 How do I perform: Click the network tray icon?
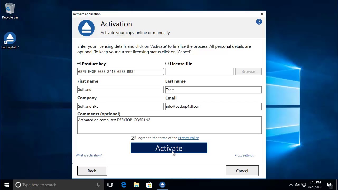click(304, 185)
